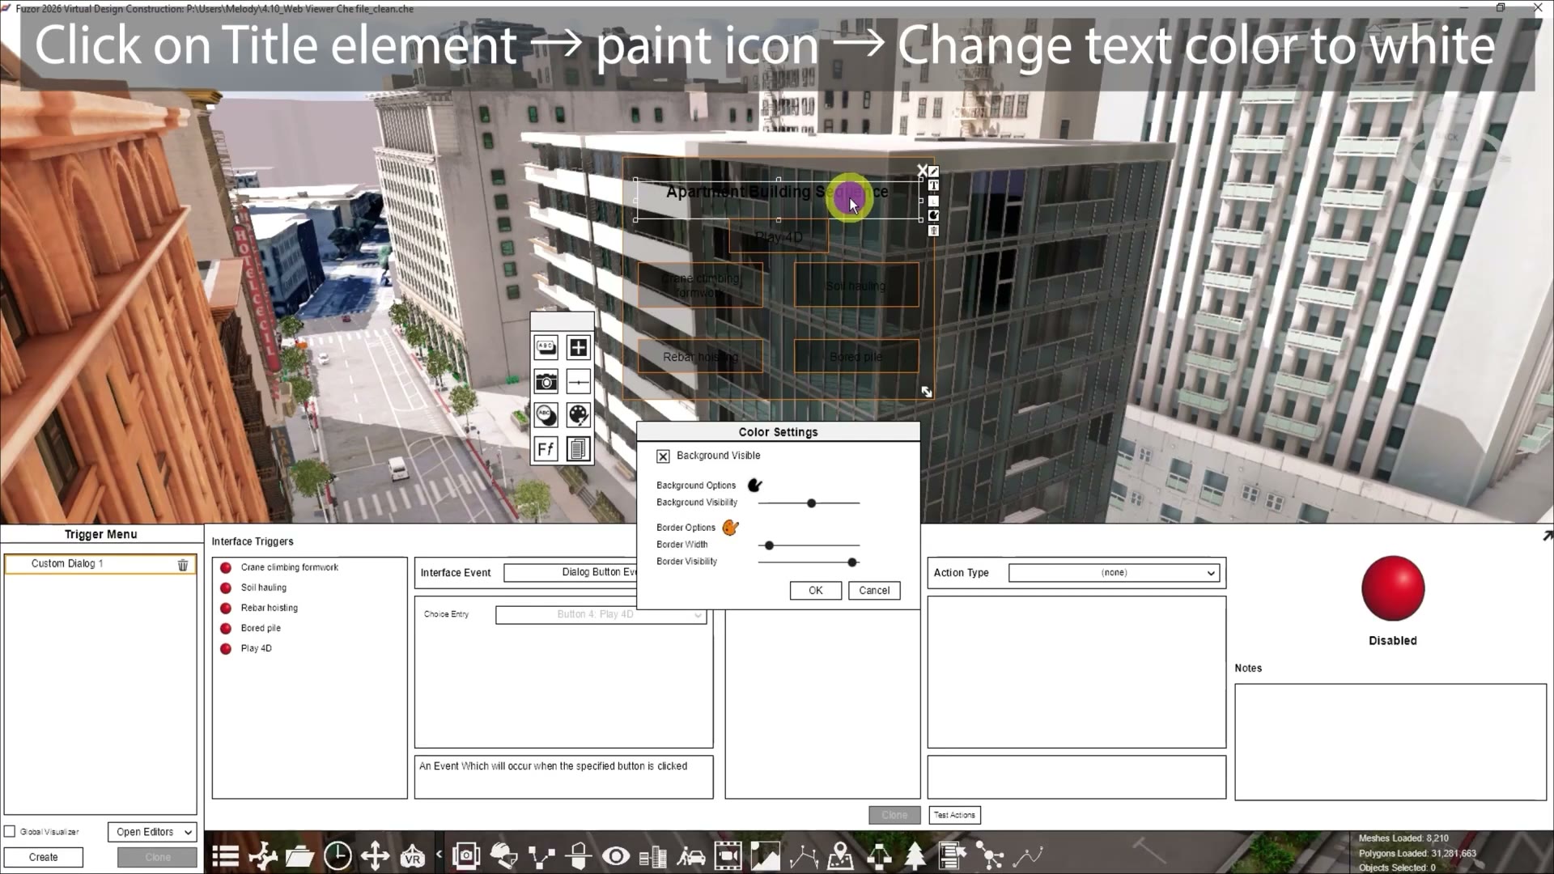
Task: Click the T text icon beside title
Action: point(933,186)
